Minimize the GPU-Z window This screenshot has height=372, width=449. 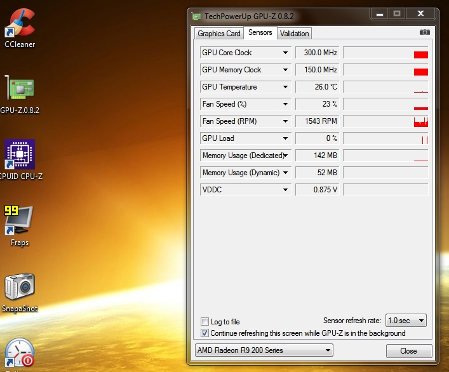[x=380, y=14]
